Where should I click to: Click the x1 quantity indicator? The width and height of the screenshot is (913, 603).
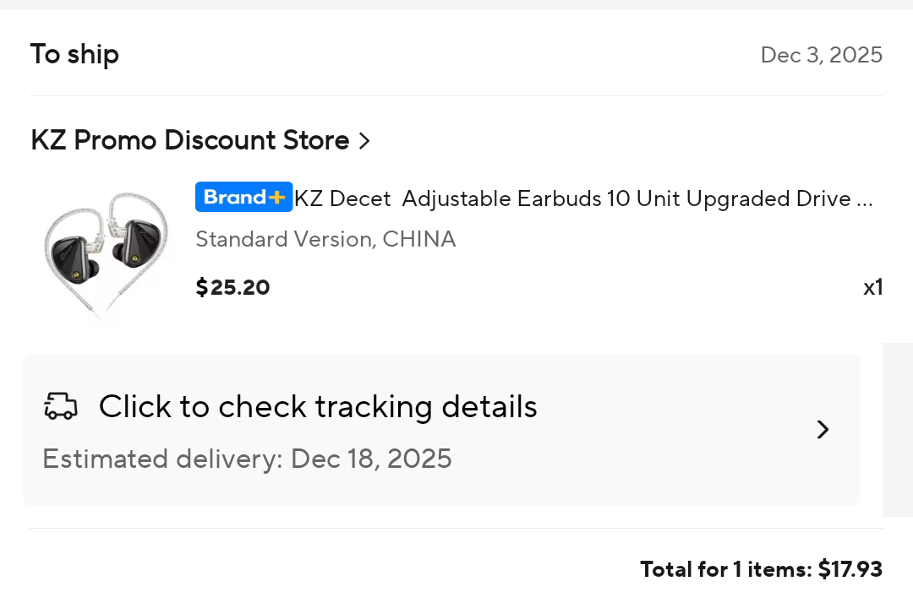(x=872, y=287)
